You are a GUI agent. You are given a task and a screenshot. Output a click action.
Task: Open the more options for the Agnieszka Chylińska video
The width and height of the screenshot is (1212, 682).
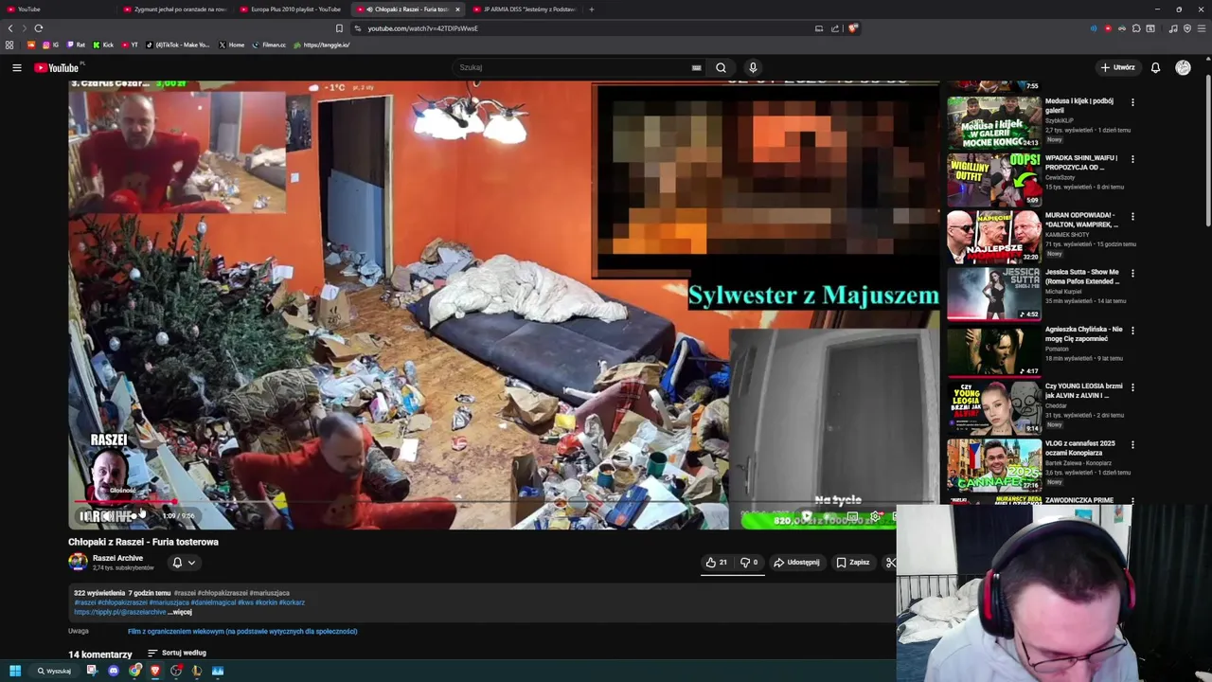(1132, 331)
